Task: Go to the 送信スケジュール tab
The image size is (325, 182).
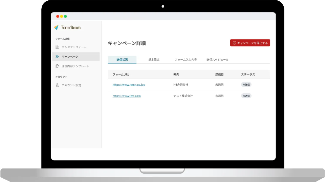Action: tap(217, 60)
